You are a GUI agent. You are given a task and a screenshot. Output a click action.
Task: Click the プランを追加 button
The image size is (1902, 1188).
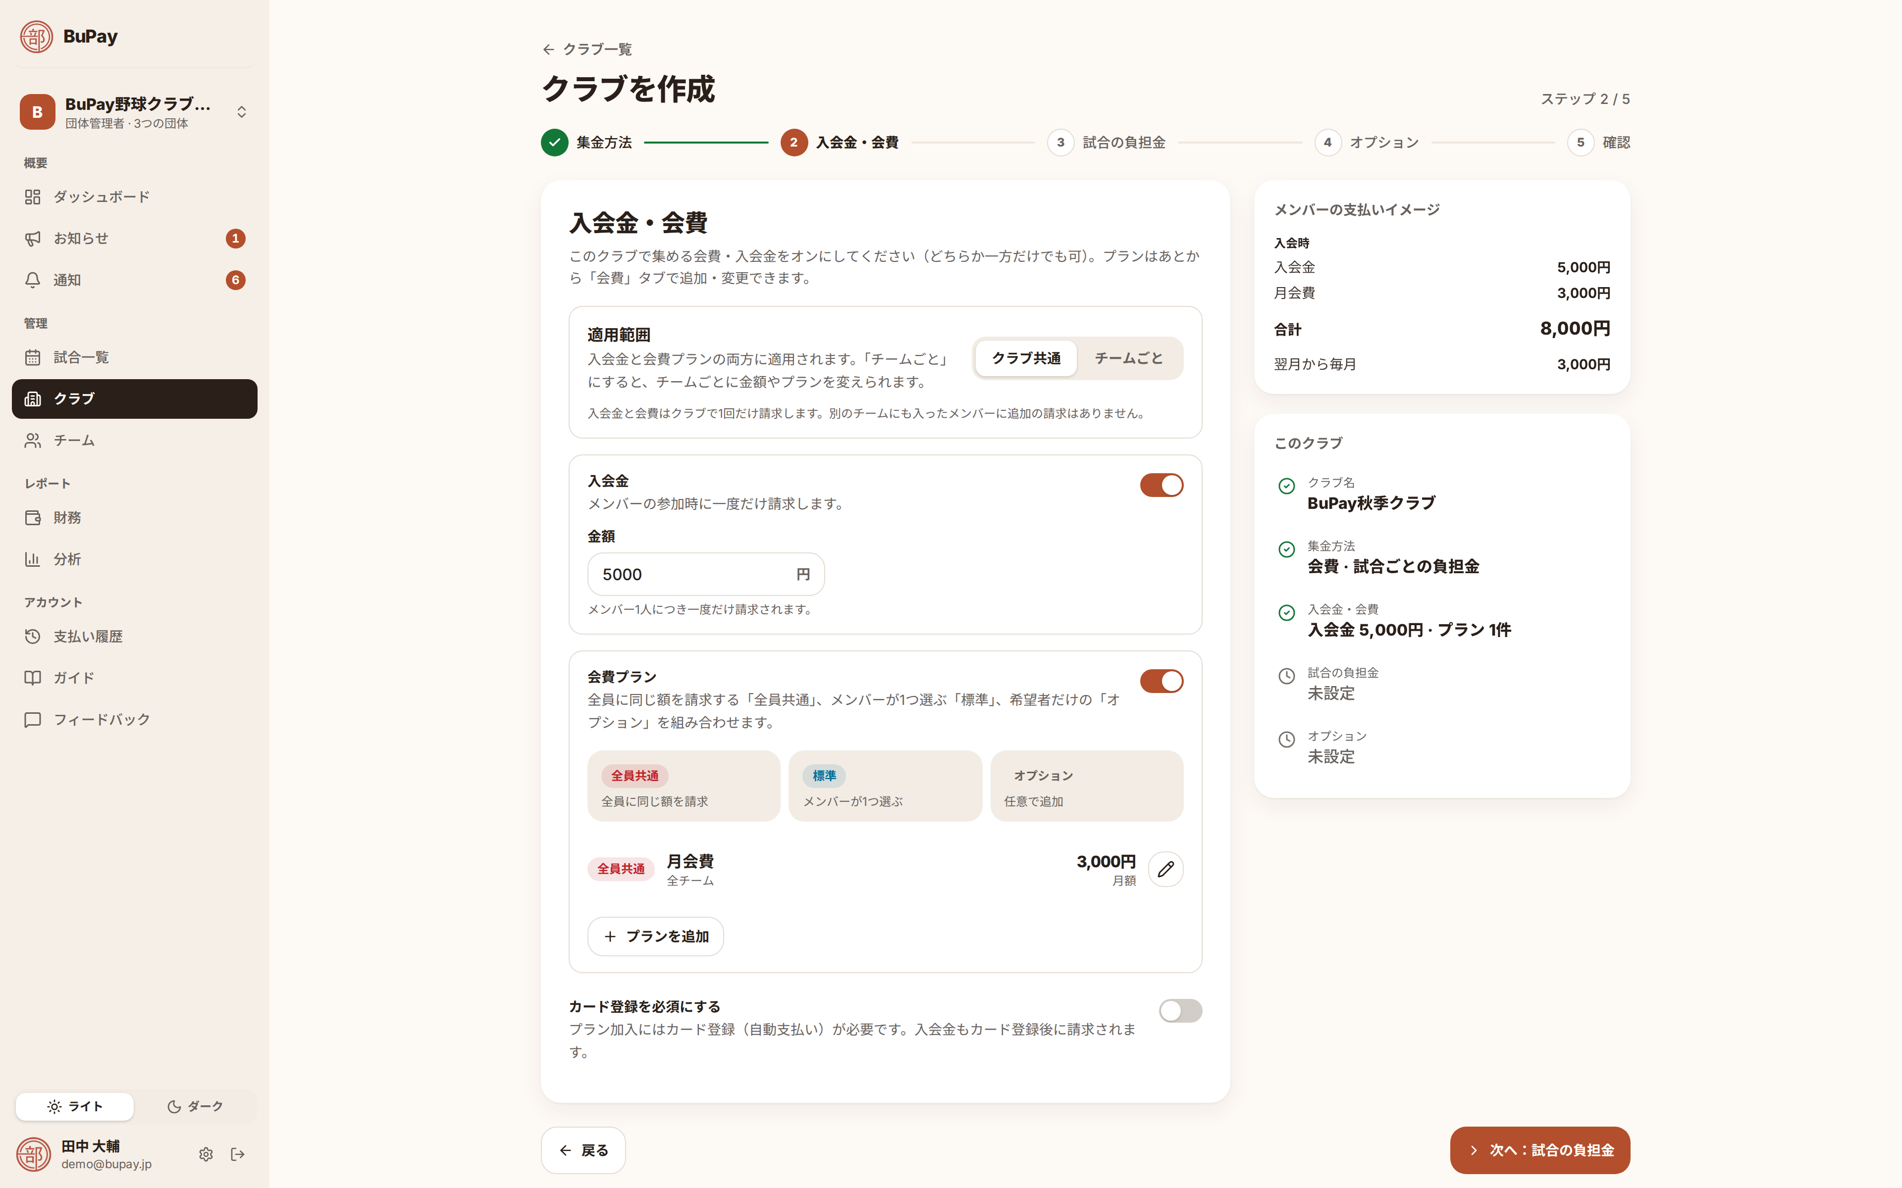point(655,937)
